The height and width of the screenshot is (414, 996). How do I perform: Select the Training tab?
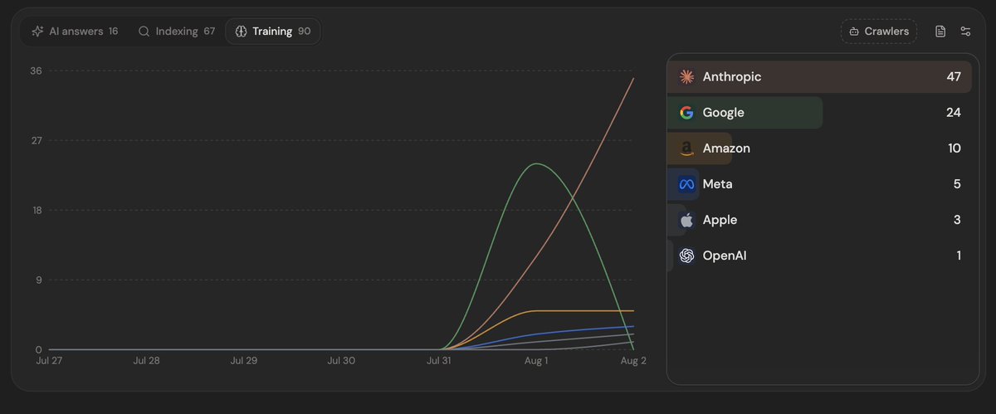click(273, 32)
